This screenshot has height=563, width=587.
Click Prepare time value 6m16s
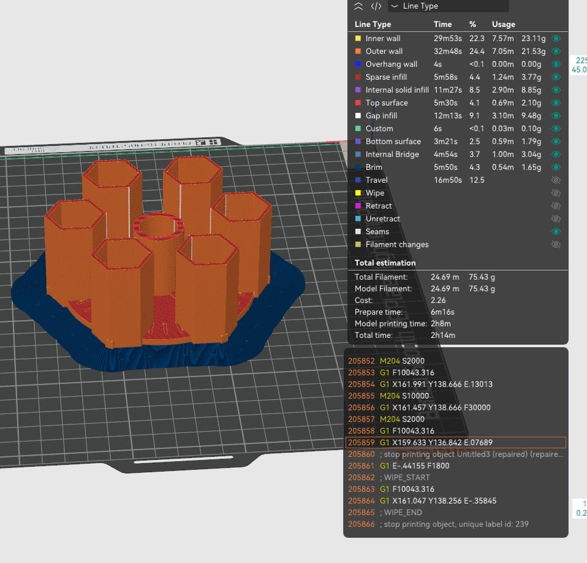(x=442, y=312)
